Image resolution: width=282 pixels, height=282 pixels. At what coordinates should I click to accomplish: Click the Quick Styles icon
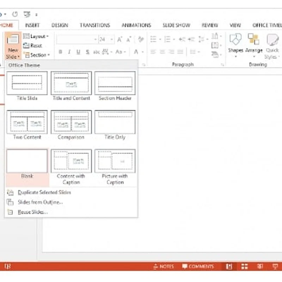pos(272,41)
